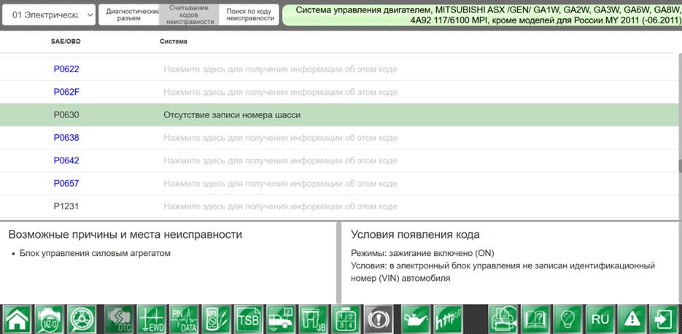The width and height of the screenshot is (682, 334).
Task: Click 'Блок управления силовым агрегатом' bullet
Action: 95,253
